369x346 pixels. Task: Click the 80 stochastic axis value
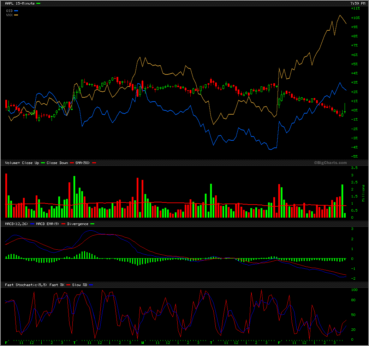[x=353, y=300]
